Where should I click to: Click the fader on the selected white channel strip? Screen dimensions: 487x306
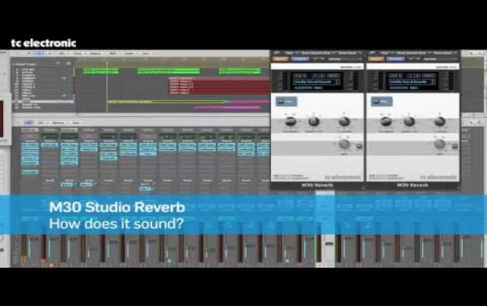coord(328,244)
